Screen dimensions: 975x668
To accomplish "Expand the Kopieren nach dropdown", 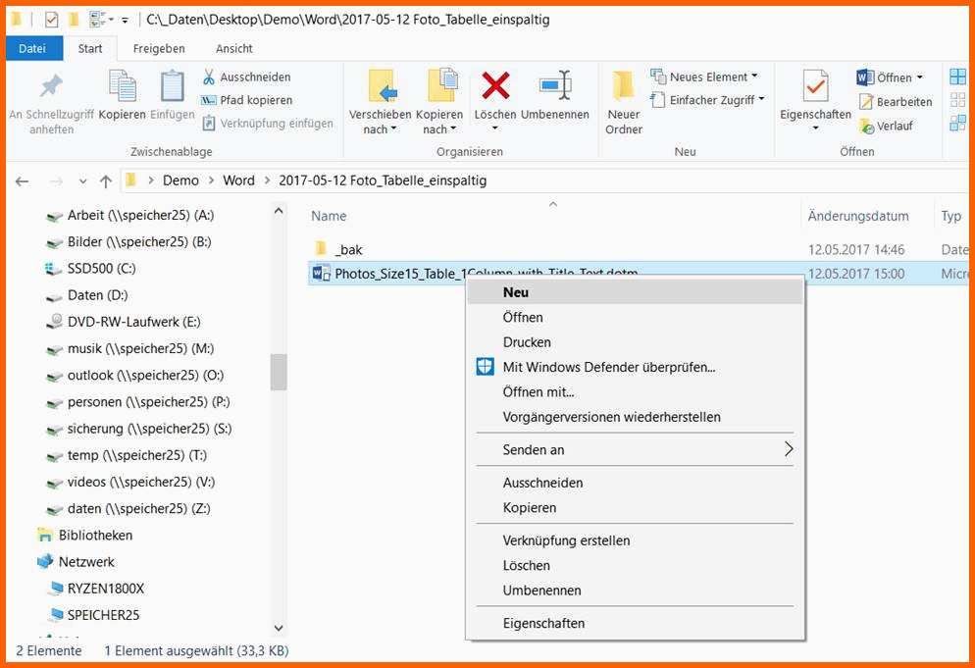I will click(x=439, y=129).
